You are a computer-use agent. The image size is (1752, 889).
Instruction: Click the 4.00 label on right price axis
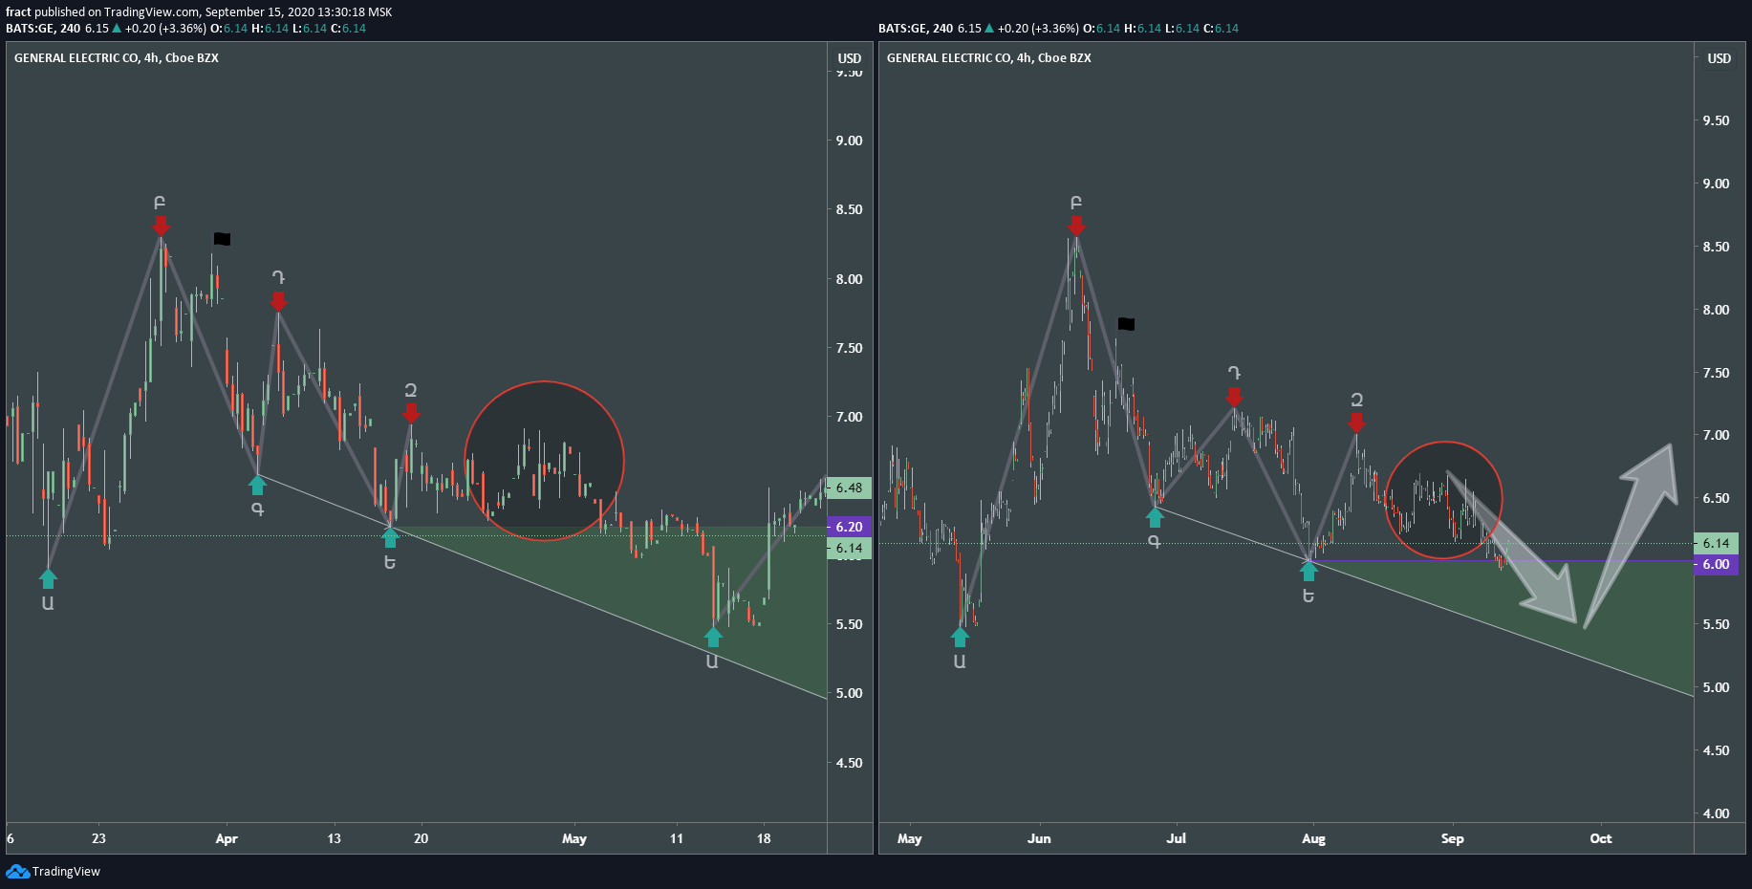coord(1716,813)
